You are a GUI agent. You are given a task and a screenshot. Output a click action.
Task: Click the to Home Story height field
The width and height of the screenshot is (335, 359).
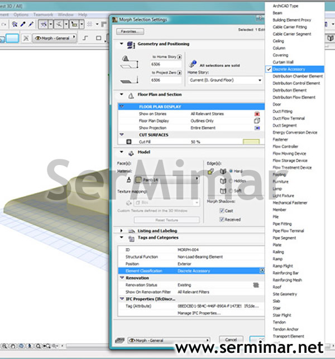click(166, 64)
